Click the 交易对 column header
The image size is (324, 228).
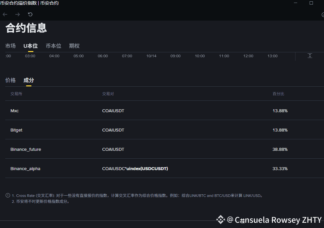coord(108,94)
